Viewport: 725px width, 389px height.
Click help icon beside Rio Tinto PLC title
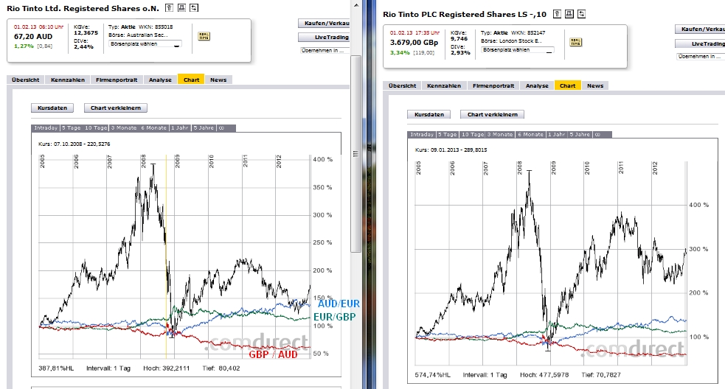[557, 14]
